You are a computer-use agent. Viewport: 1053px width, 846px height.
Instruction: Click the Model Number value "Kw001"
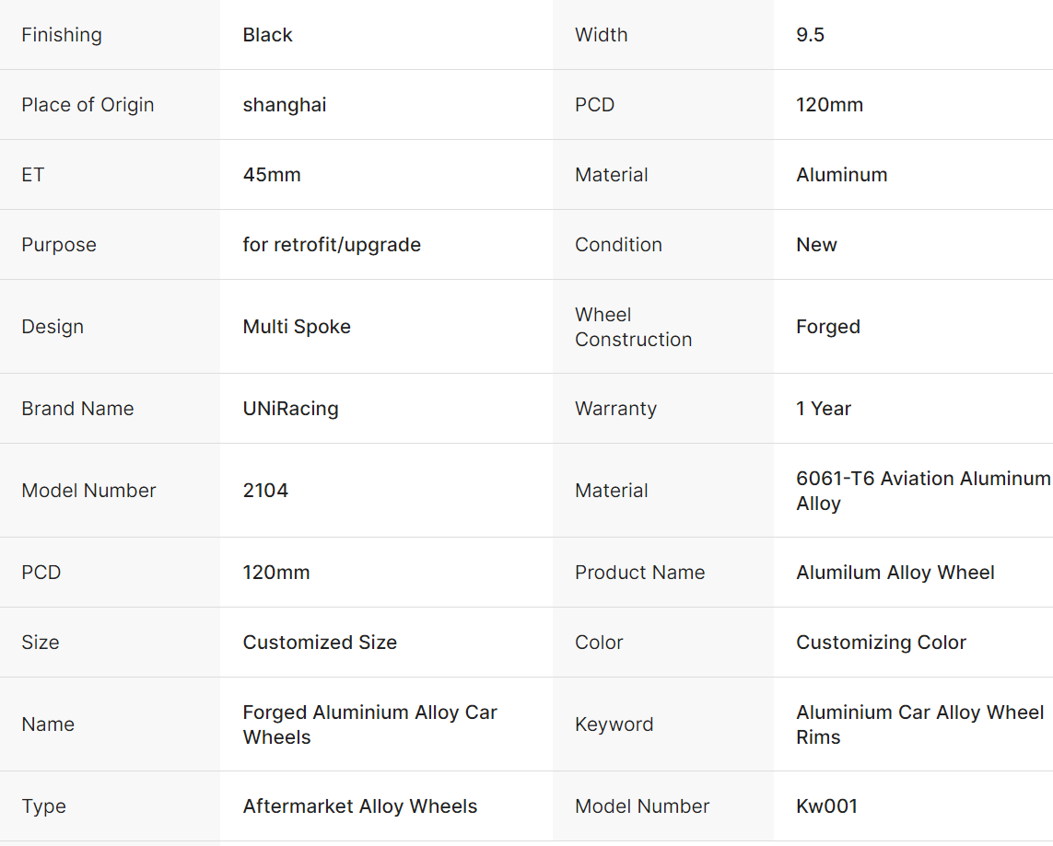826,806
